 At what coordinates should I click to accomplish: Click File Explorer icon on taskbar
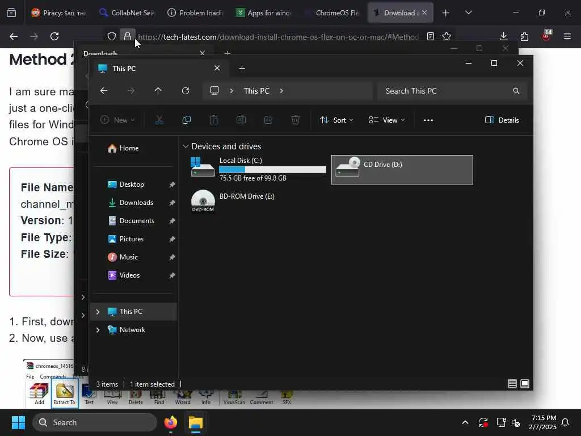pyautogui.click(x=196, y=422)
